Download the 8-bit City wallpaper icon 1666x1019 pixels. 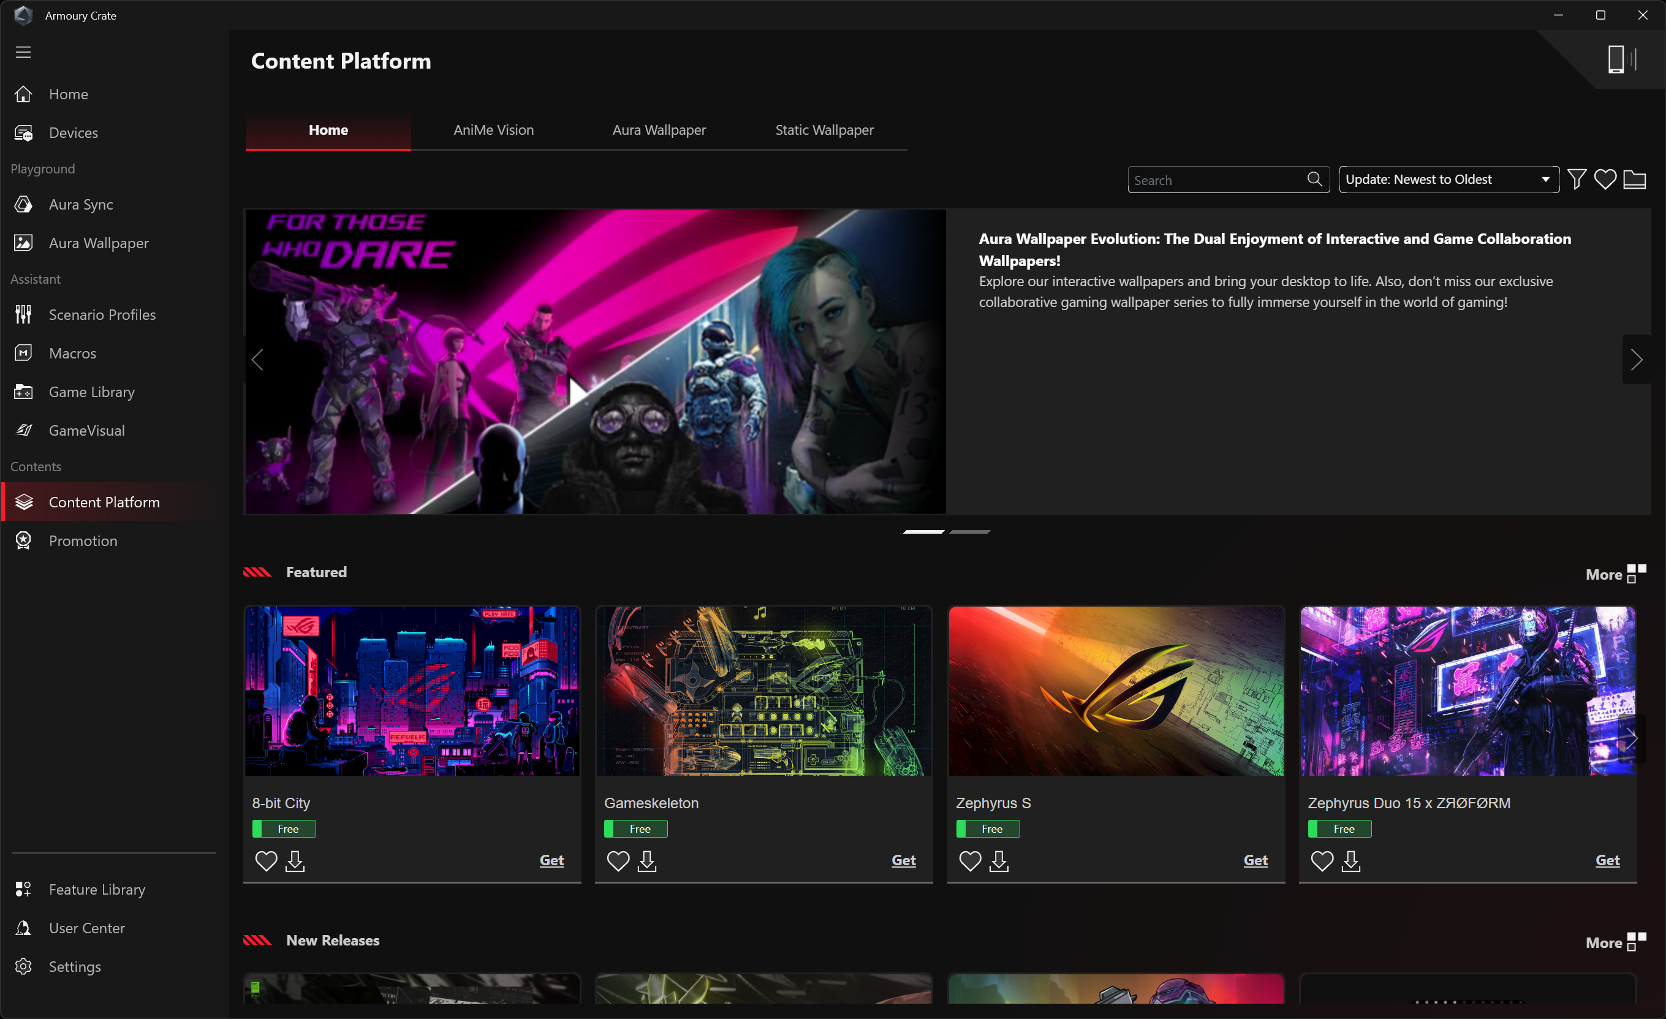tap(295, 861)
